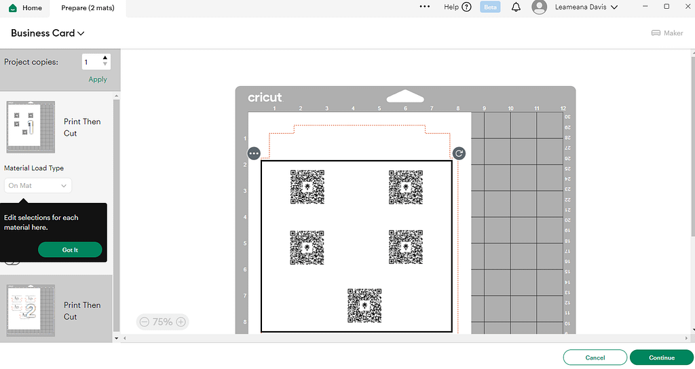
Task: Expand the Material Load Type dropdown
Action: (x=38, y=185)
